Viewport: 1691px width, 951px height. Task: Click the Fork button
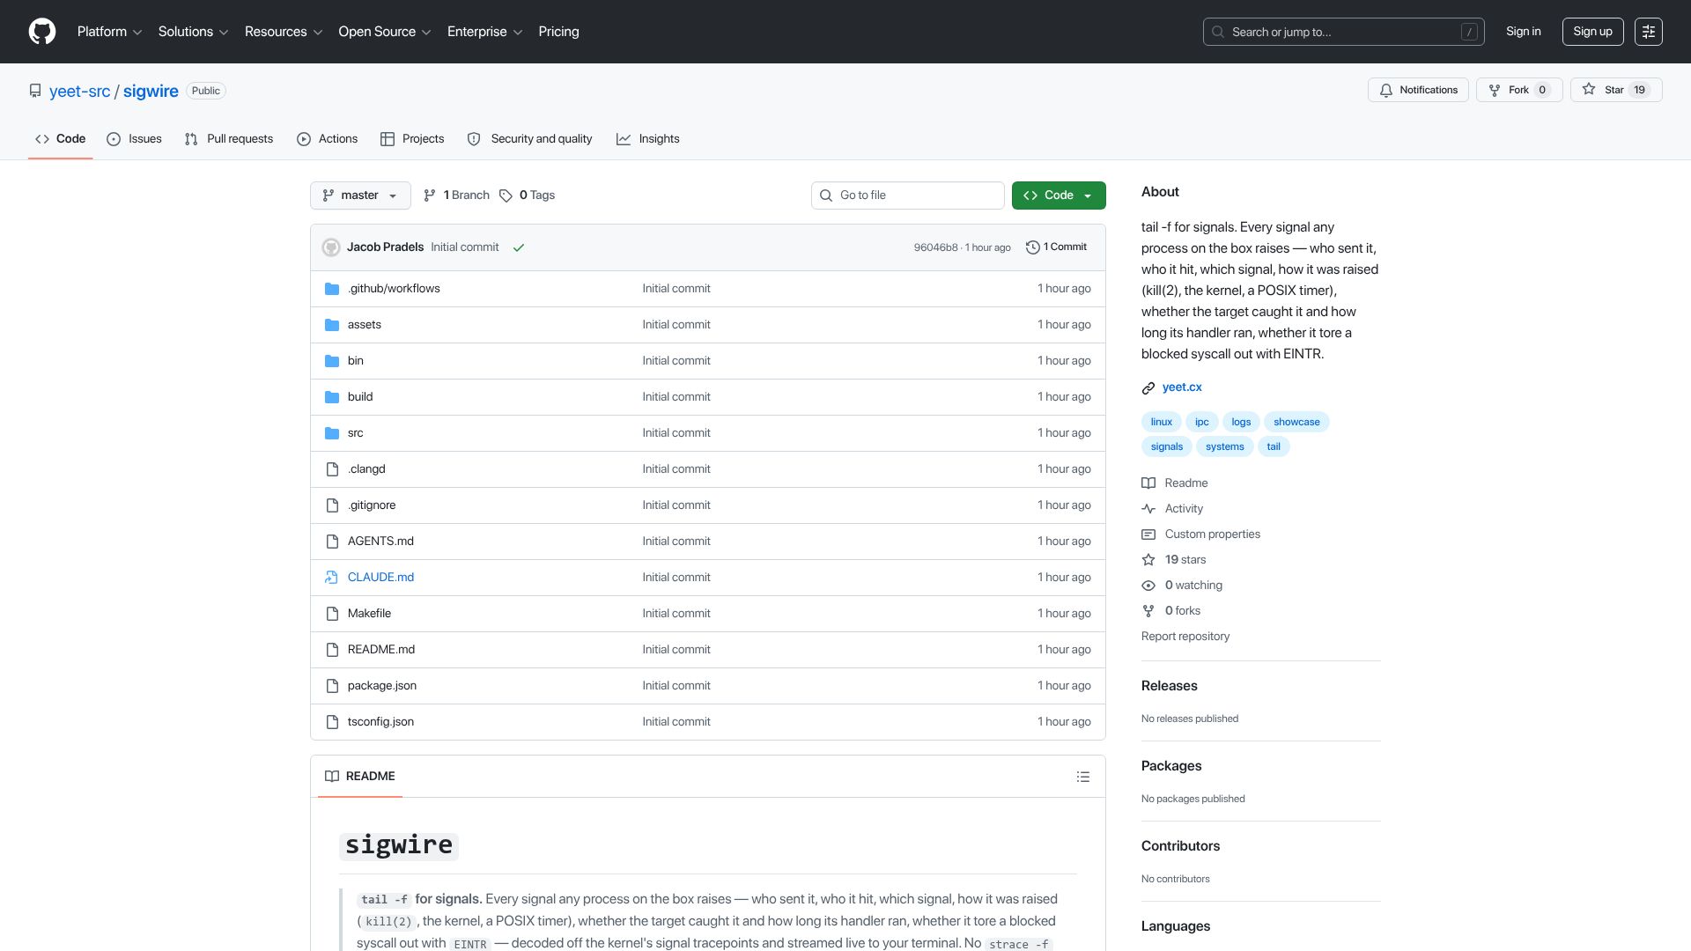coord(1519,90)
